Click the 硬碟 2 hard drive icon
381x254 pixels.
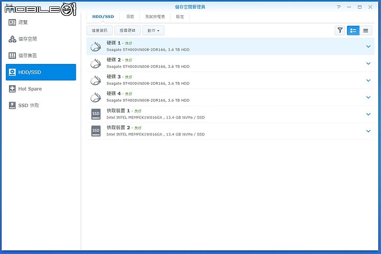pyautogui.click(x=96, y=63)
